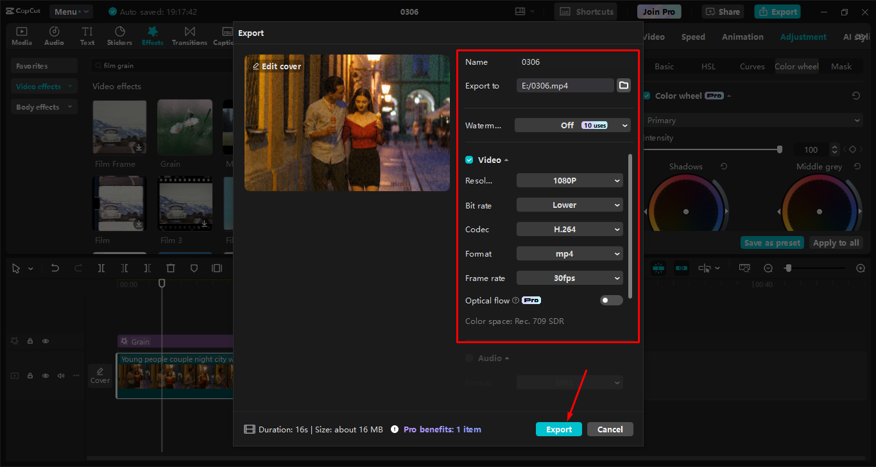876x467 pixels.
Task: Open the Watermark options dropdown
Action: [572, 125]
